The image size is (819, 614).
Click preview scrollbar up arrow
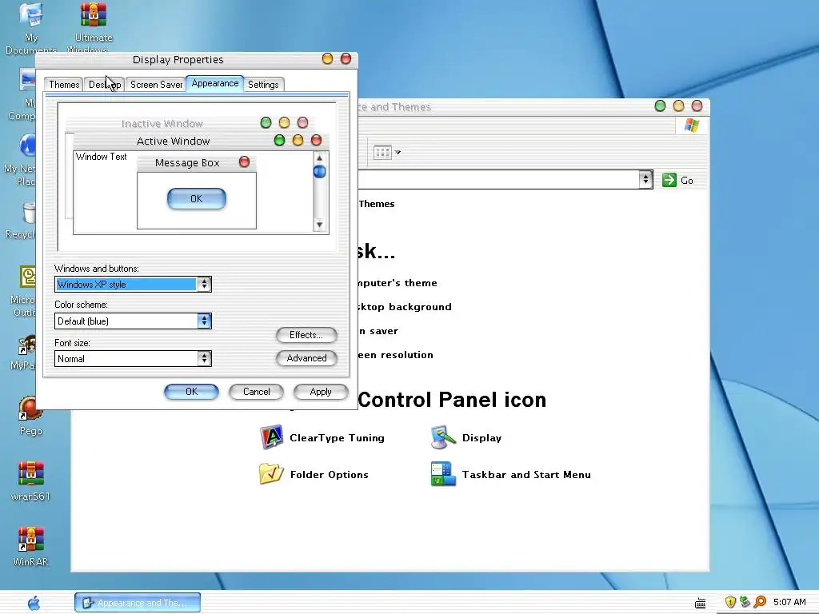[x=320, y=157]
